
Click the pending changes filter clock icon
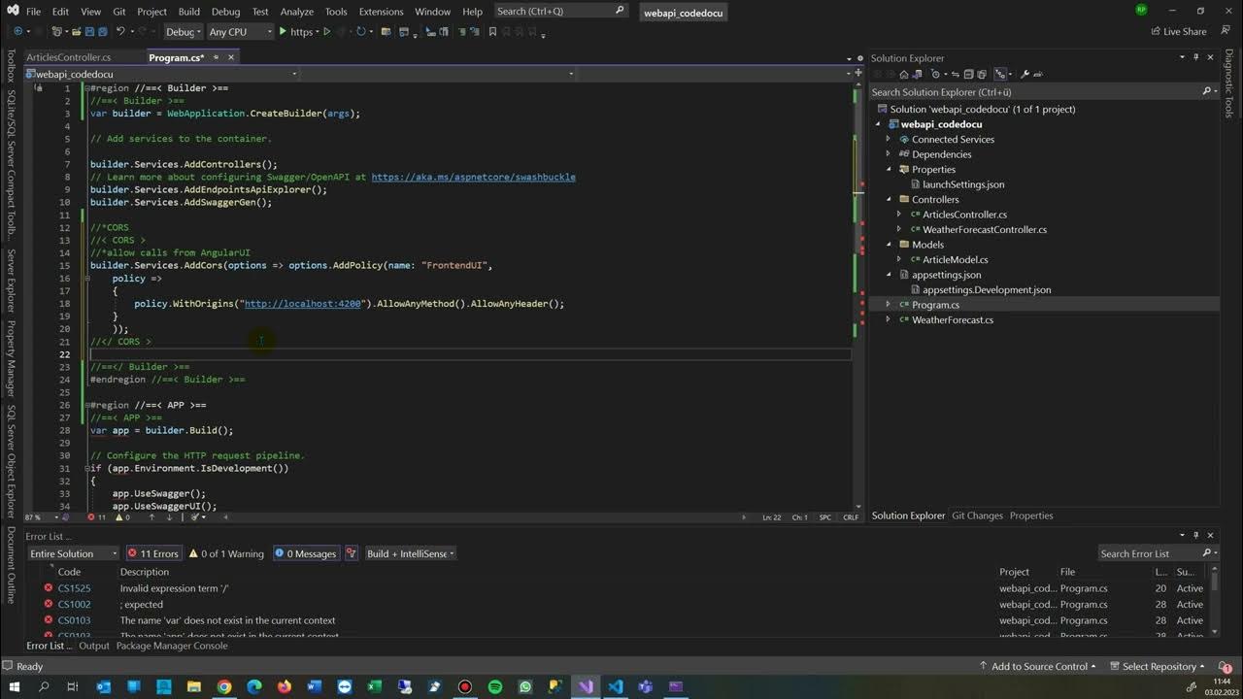point(935,74)
